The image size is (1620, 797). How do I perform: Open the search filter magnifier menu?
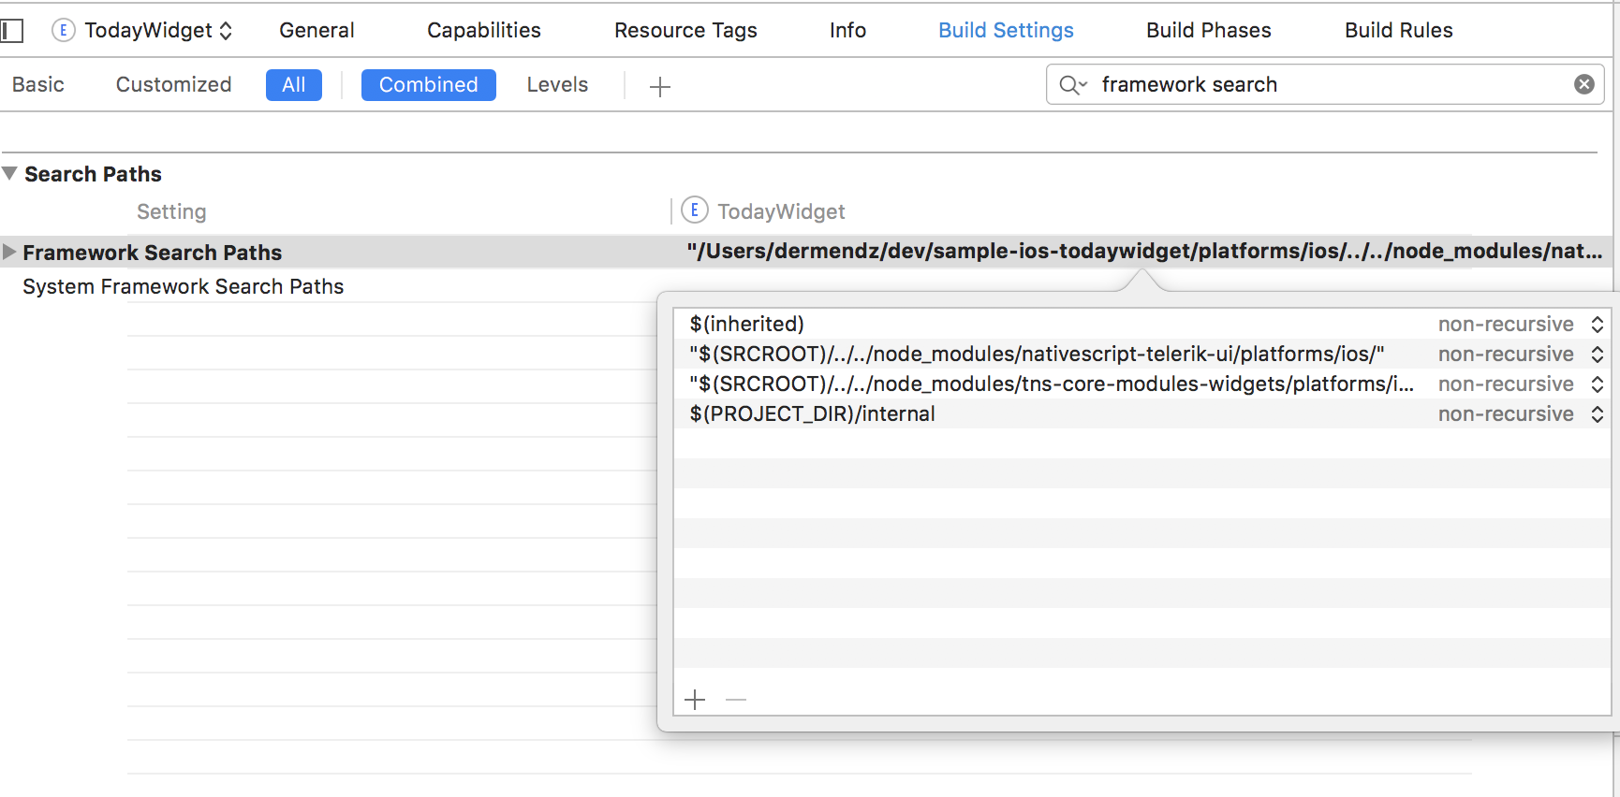[1072, 85]
